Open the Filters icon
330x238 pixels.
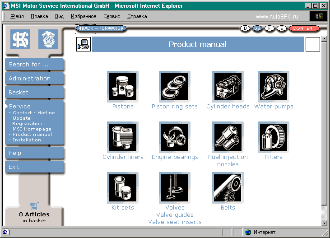coord(274,137)
